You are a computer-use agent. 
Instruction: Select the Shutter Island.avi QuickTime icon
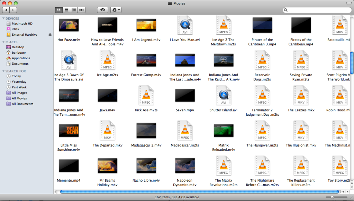(x=224, y=95)
